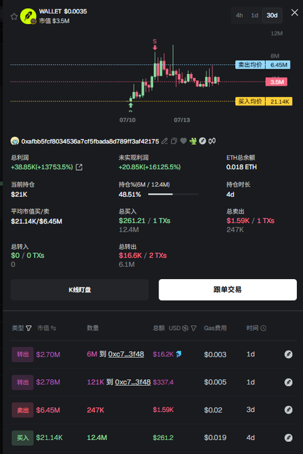Click the 3.5M current market cap tag

[276, 82]
